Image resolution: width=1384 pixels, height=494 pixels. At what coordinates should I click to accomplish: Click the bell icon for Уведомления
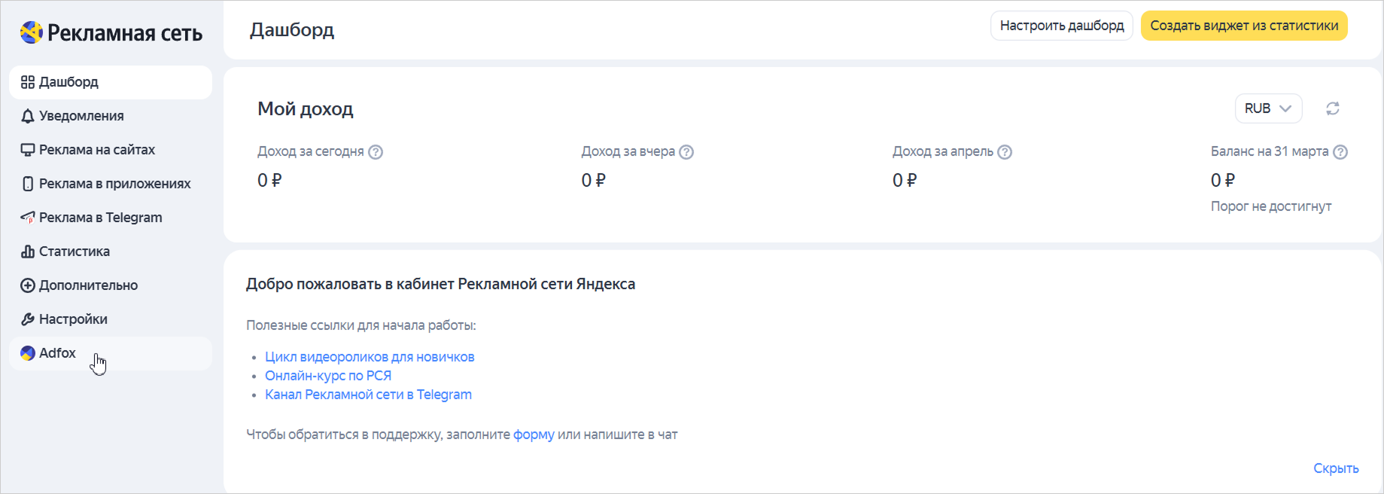pos(28,116)
